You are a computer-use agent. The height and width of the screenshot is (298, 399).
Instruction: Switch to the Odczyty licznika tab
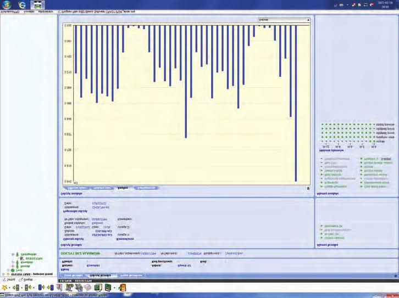coord(100,275)
